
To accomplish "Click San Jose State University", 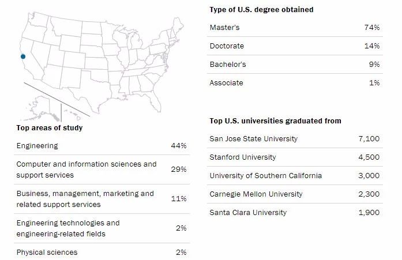I will [x=254, y=139].
